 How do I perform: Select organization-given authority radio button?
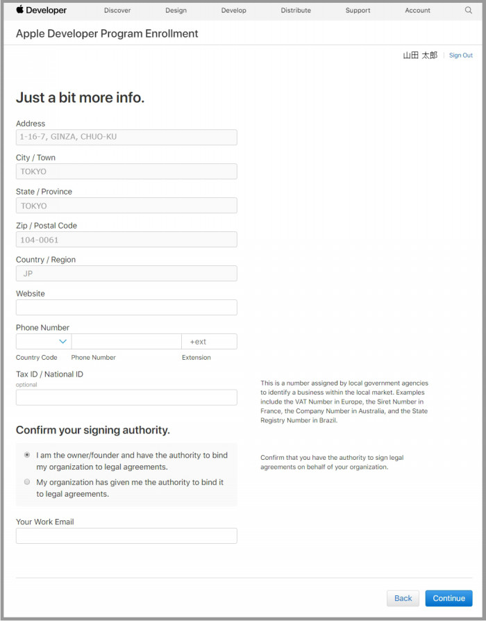27,481
